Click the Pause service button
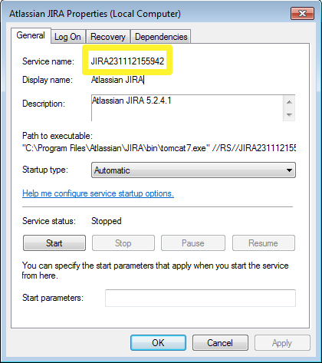This screenshot has height=363, width=322. 193,243
